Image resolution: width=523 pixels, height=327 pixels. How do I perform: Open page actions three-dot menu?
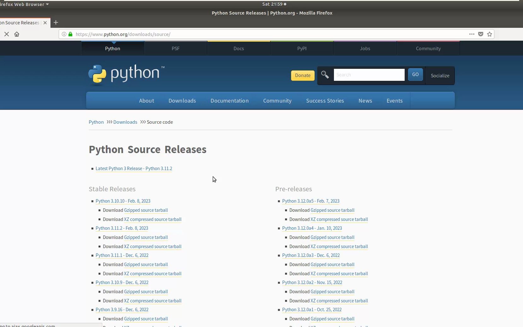tap(472, 34)
